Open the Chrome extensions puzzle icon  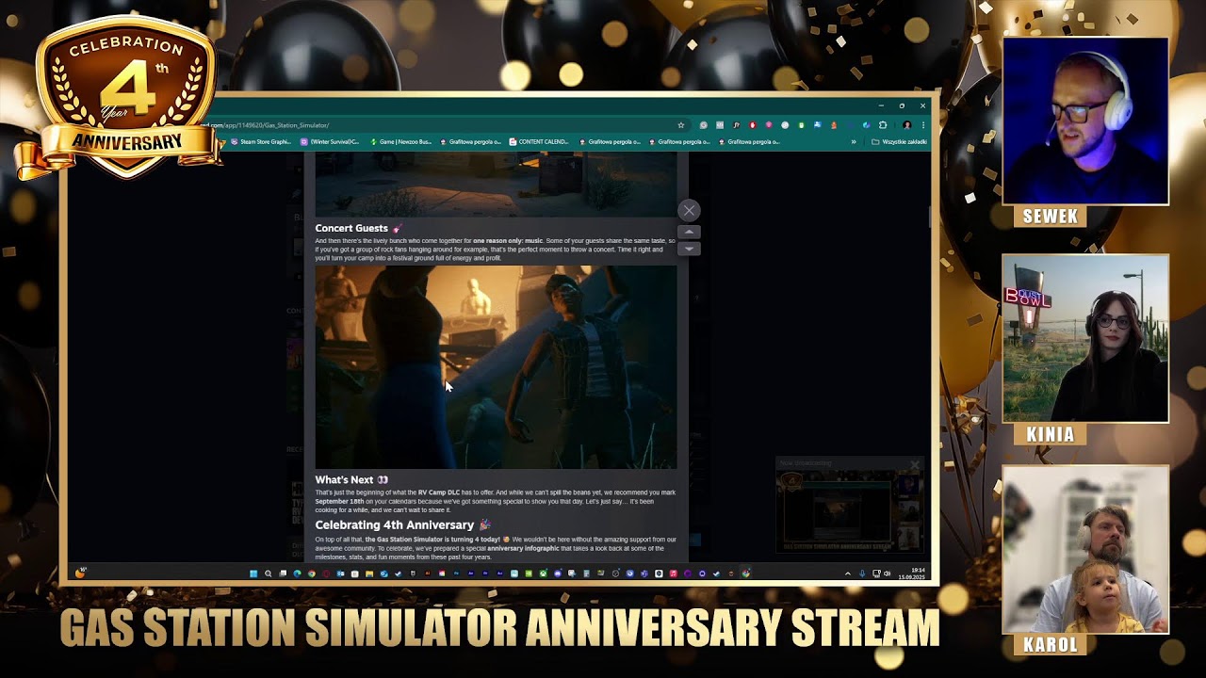click(883, 125)
